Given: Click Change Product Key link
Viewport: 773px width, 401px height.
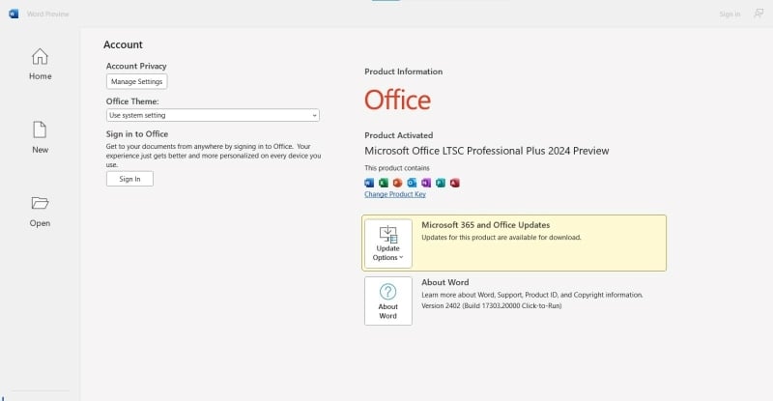Looking at the screenshot, I should click(395, 194).
